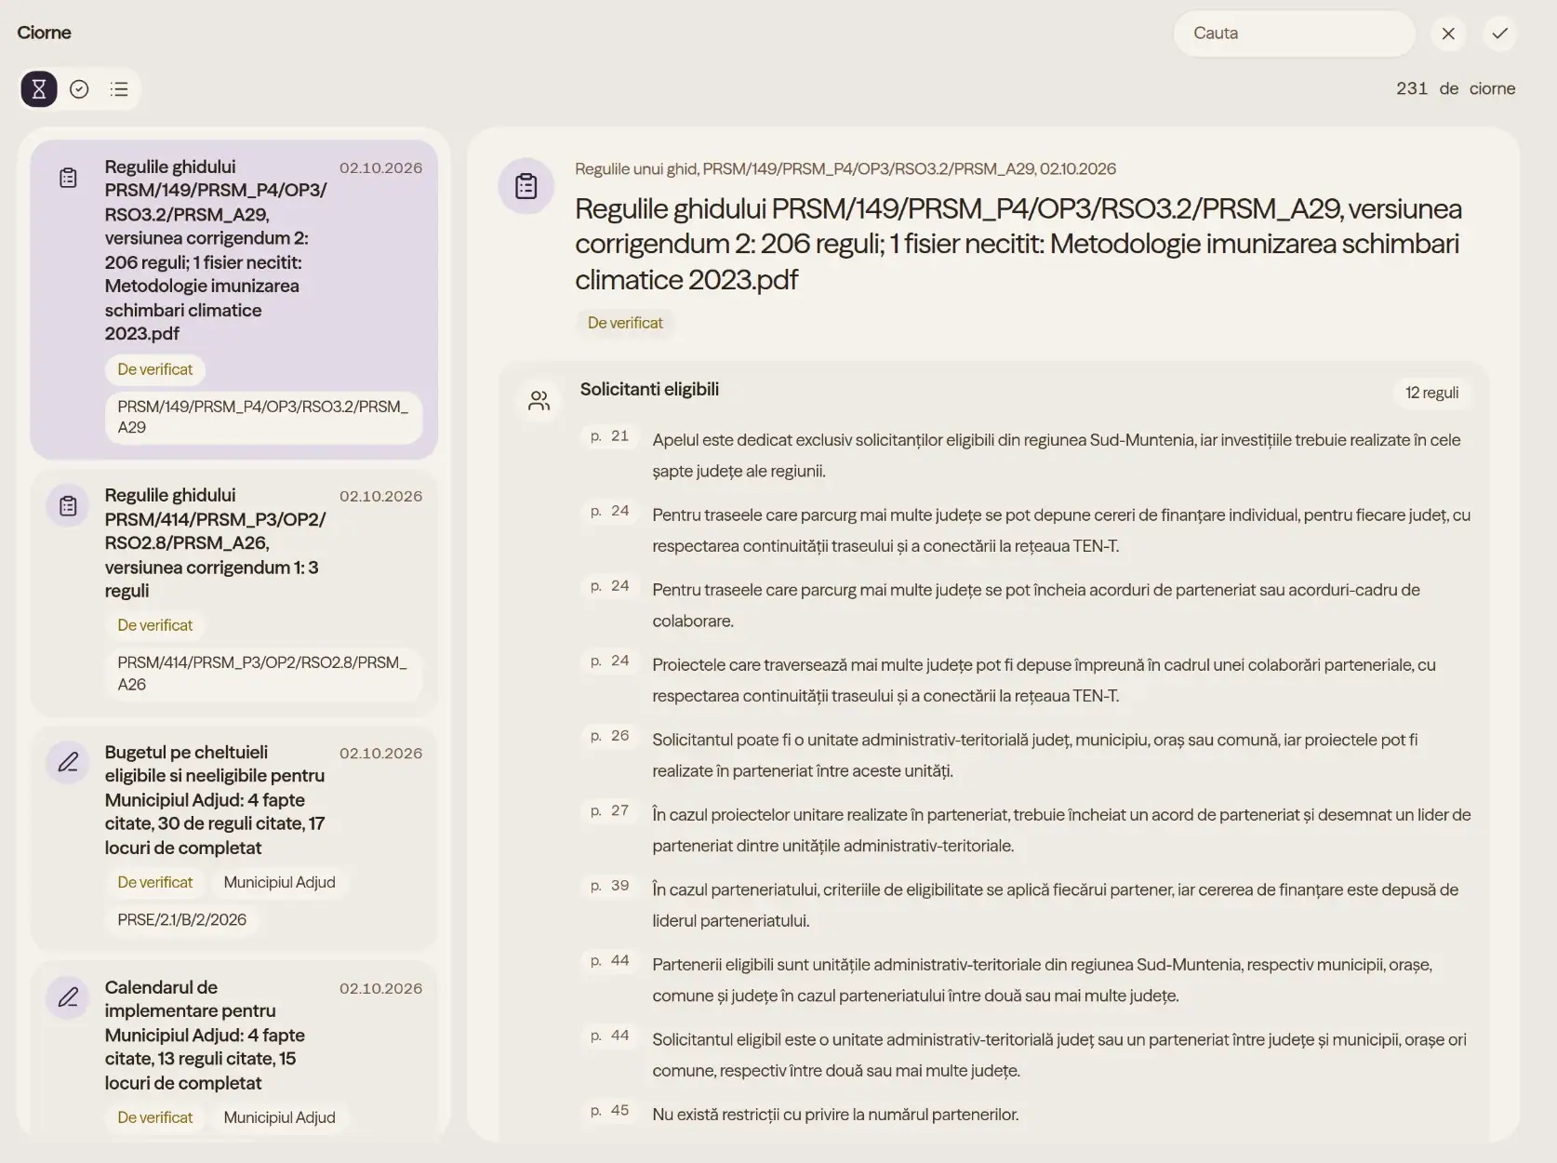Click page reference p. 45
The image size is (1557, 1163).
(610, 1111)
